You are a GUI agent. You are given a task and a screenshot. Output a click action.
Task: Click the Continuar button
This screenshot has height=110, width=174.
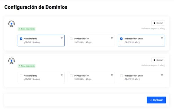point(156,100)
